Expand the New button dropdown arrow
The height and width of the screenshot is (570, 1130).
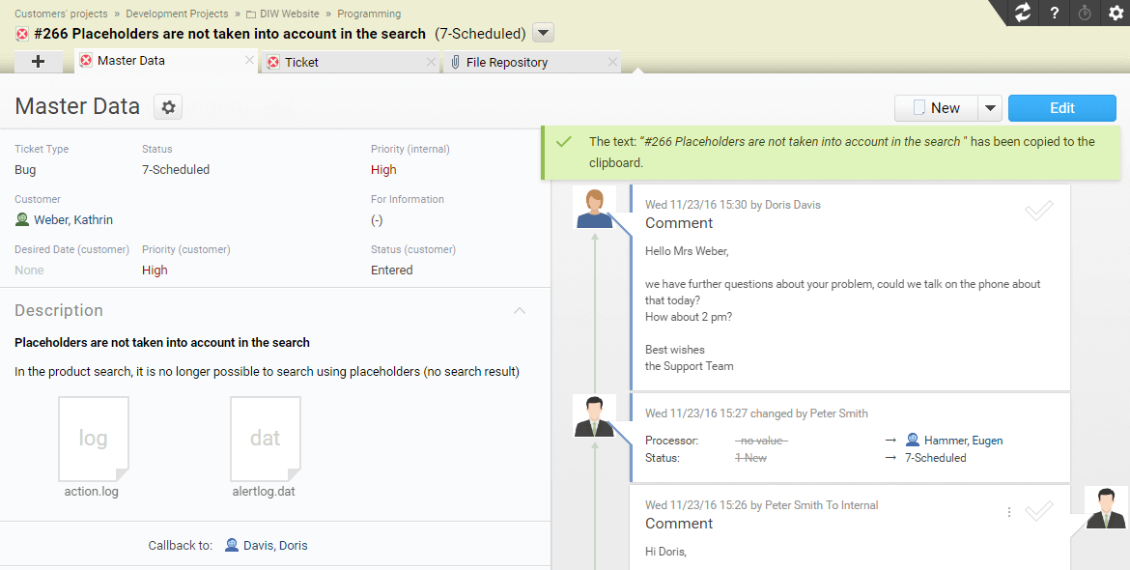coord(990,108)
